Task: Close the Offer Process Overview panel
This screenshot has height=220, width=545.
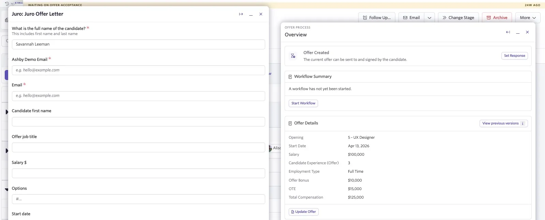Action: pyautogui.click(x=527, y=32)
